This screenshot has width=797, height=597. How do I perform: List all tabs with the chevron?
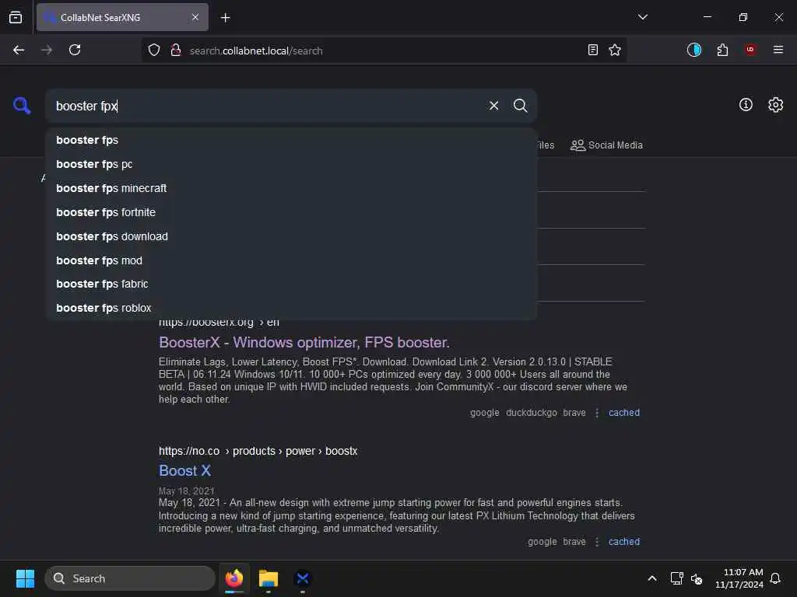click(642, 17)
